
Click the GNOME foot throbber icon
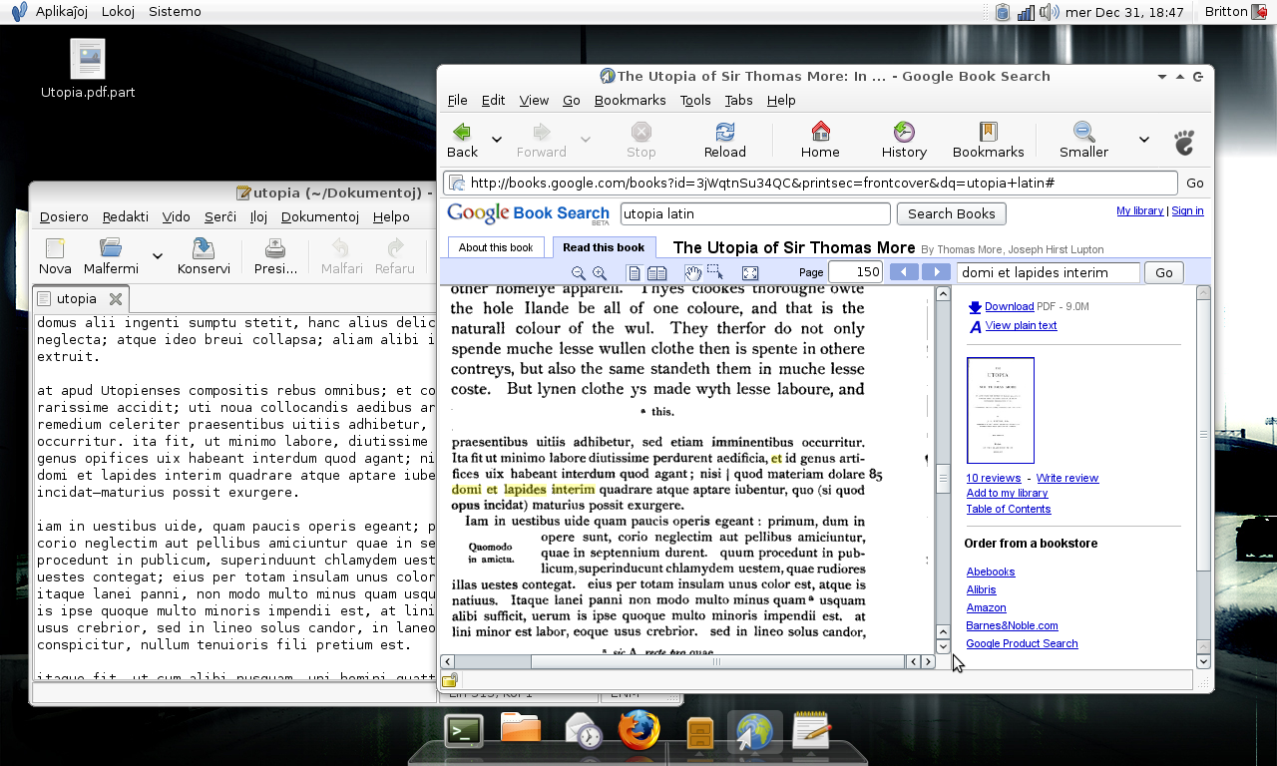click(x=1184, y=142)
